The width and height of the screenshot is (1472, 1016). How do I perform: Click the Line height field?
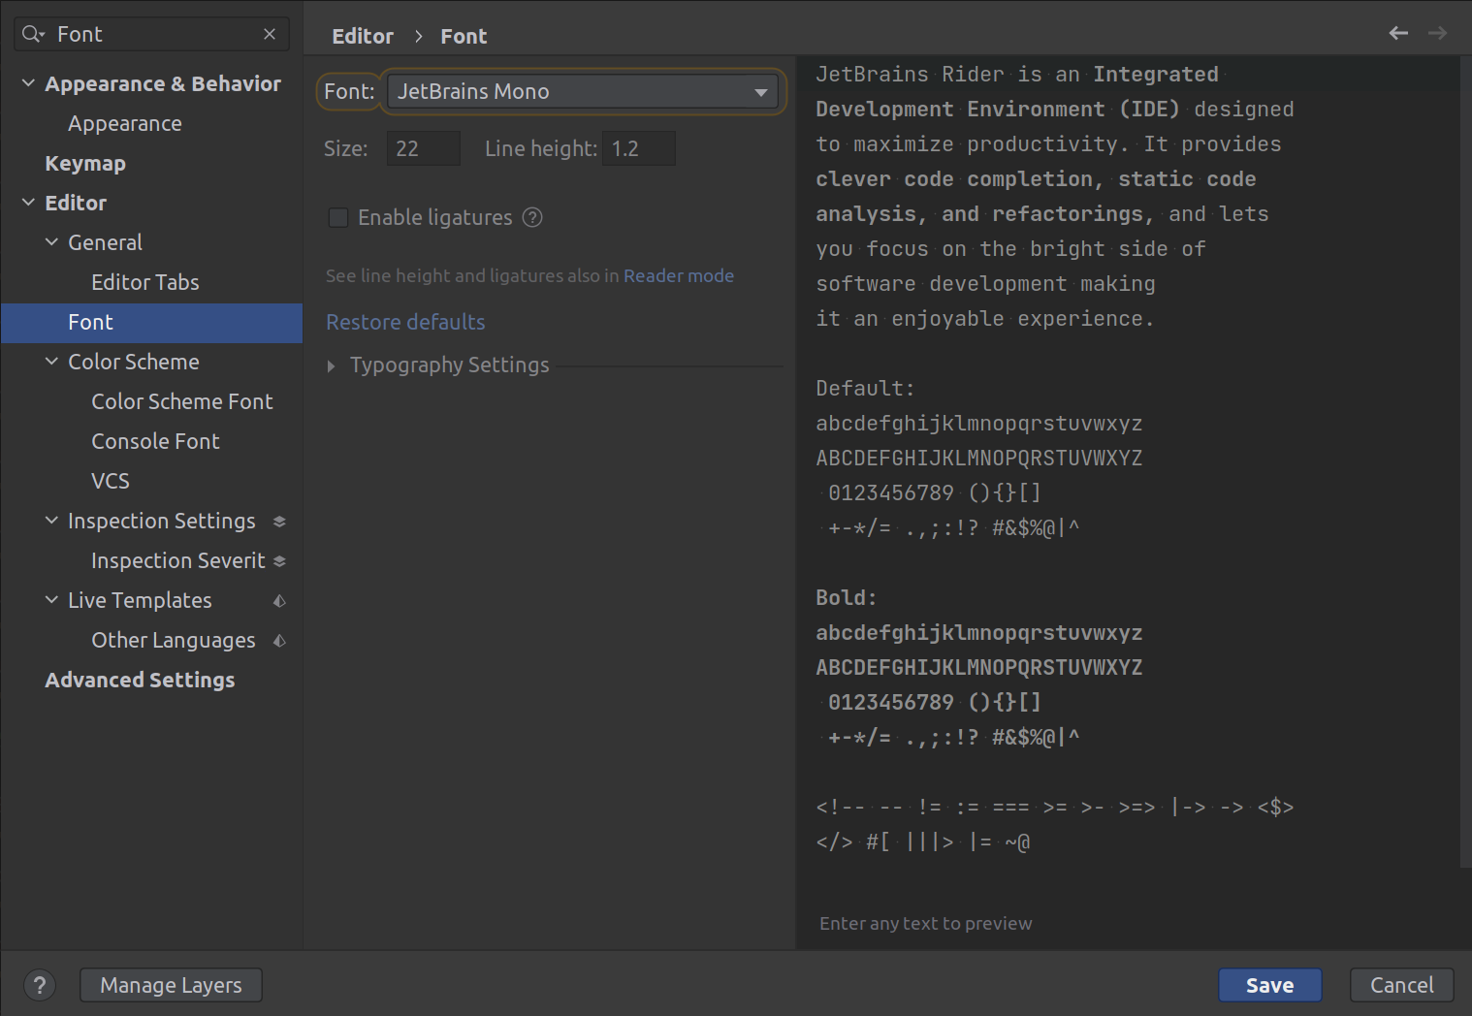pos(638,148)
